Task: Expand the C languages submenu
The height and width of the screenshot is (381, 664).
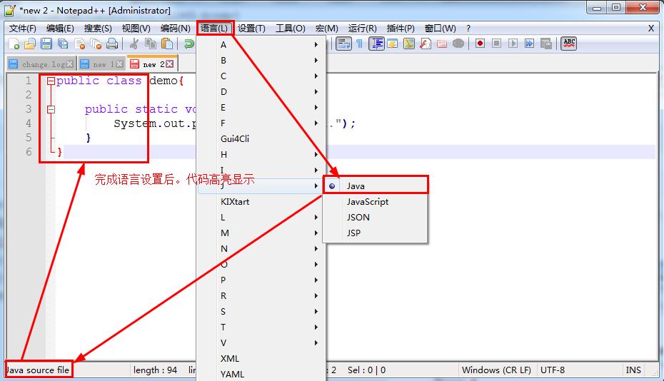Action: click(261, 76)
